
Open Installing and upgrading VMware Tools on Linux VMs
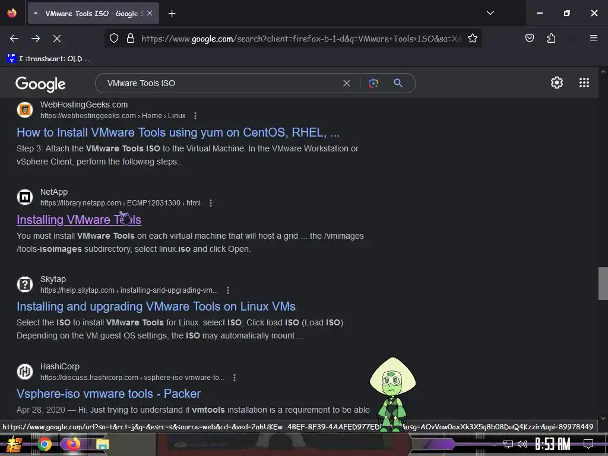tap(156, 306)
